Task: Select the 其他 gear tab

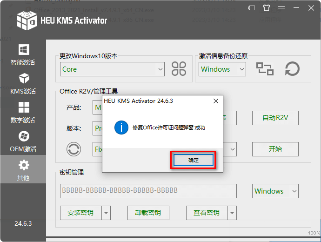Action: (x=23, y=169)
